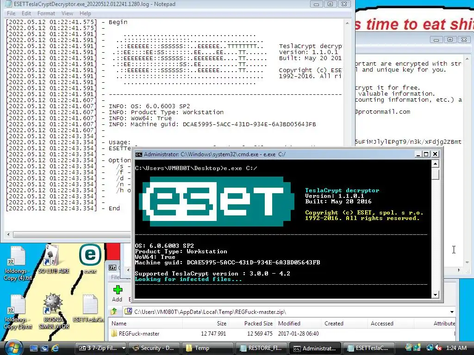Image resolution: width=474 pixels, height=355 pixels.
Task: Sort 7-Zip list by Modified column
Action: 299,323
